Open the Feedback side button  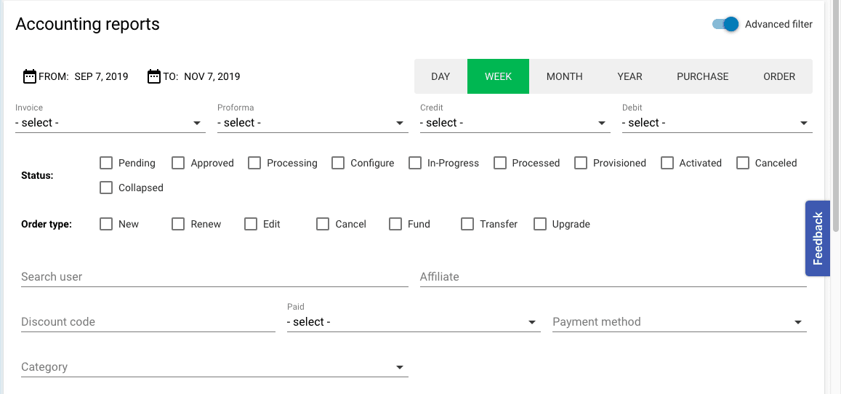817,238
